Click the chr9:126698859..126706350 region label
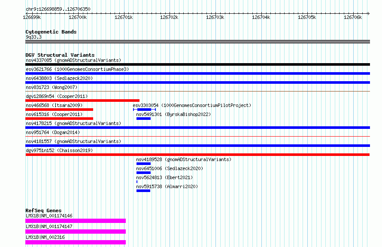 click(58, 9)
